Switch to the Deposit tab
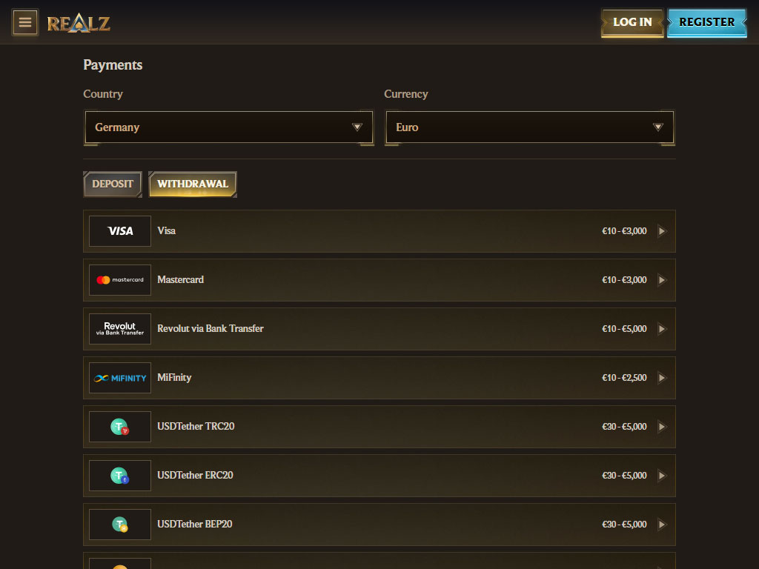 click(113, 184)
